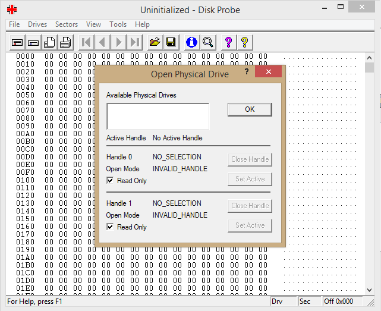Click 'For Help, press F1' status text

tap(34, 301)
